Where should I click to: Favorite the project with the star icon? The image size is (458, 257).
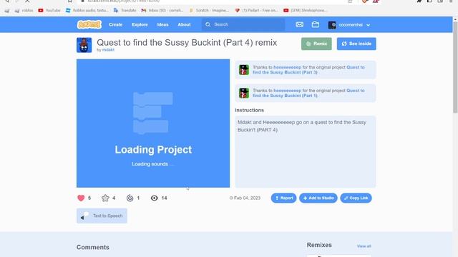[105, 198]
